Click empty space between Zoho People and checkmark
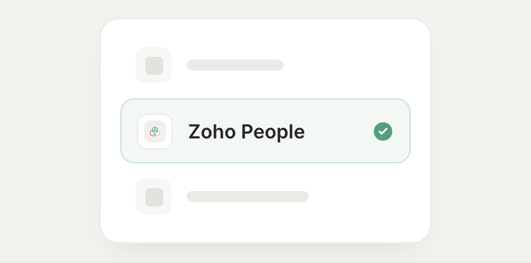 click(x=339, y=131)
